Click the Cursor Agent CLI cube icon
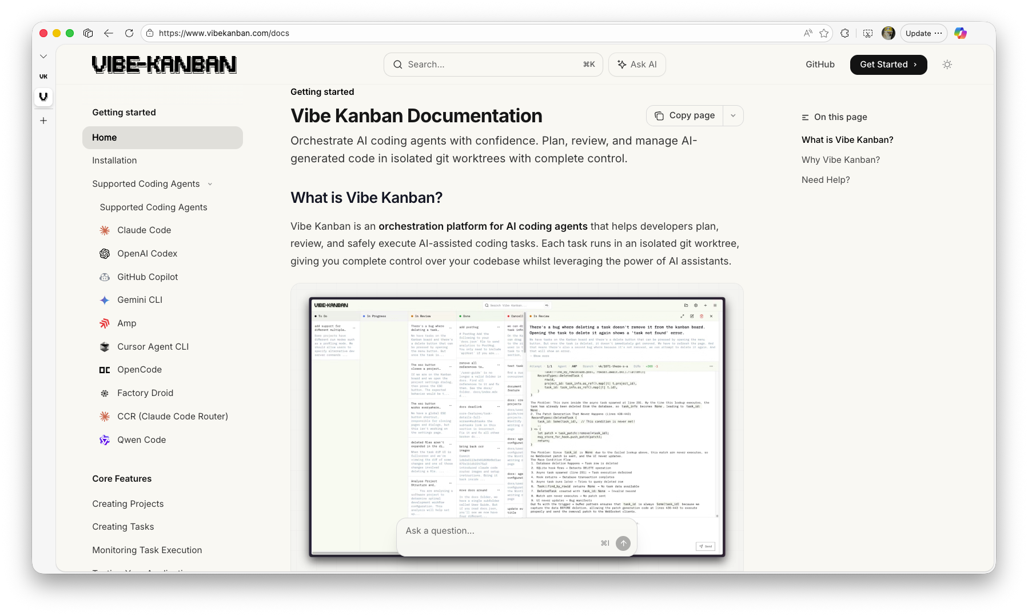Viewport: 1028px width, 616px height. (x=105, y=347)
